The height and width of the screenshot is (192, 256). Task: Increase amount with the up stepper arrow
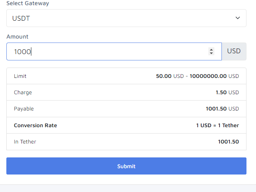pos(211,50)
